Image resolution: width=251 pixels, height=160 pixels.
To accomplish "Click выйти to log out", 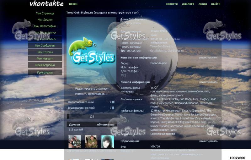I will click(216, 4).
